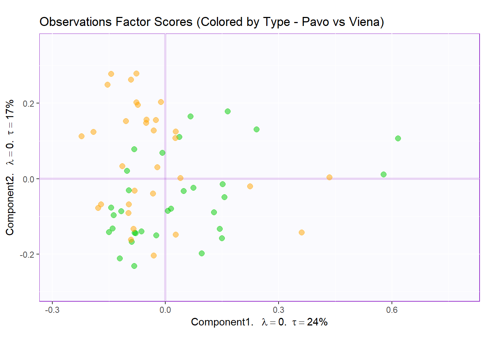Screen dimensions: 485x346
Task: Click the 0.0 x-axis tick label
Action: click(x=165, y=310)
